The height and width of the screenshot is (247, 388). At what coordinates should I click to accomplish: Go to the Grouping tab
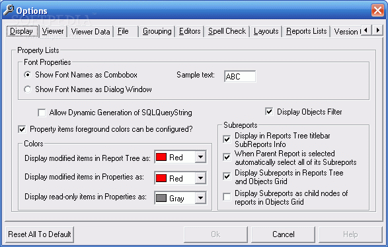[157, 32]
